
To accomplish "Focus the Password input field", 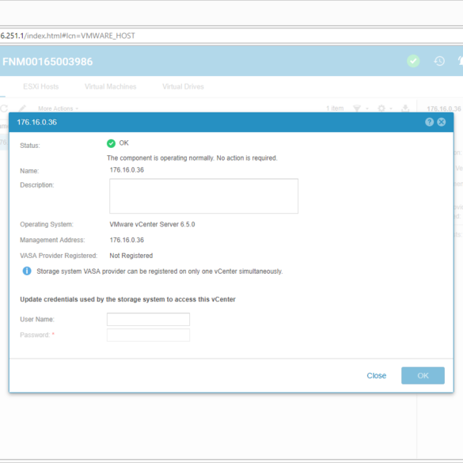I will [148, 335].
